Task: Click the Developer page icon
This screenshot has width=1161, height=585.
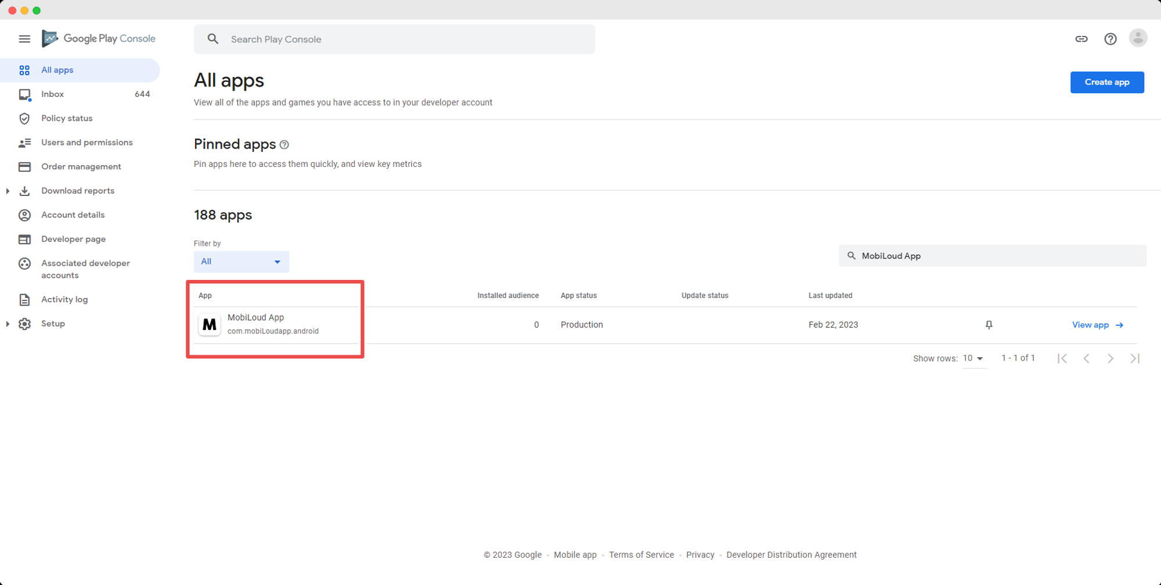Action: 24,239
